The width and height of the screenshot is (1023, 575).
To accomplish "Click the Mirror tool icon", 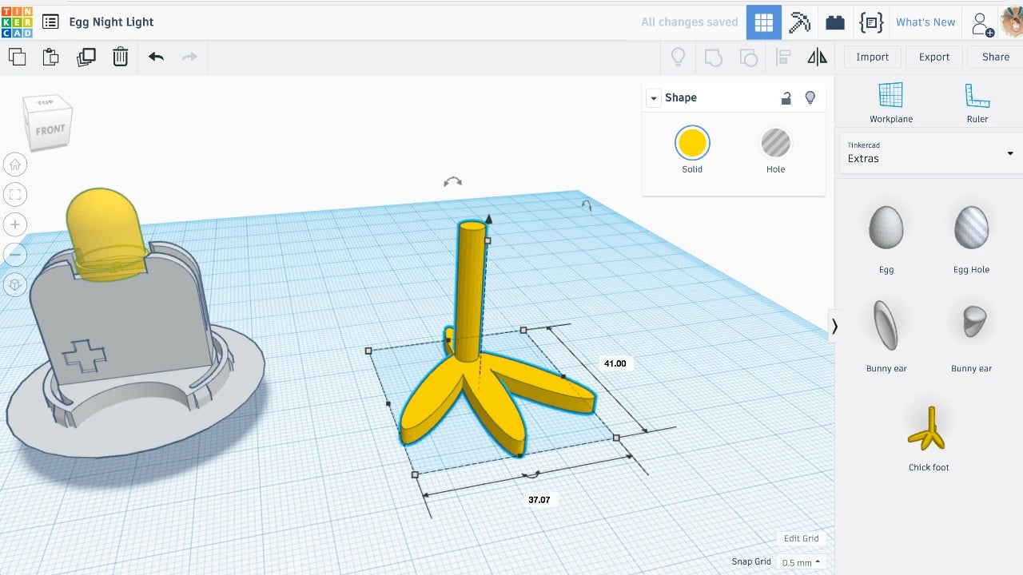I will click(x=817, y=57).
